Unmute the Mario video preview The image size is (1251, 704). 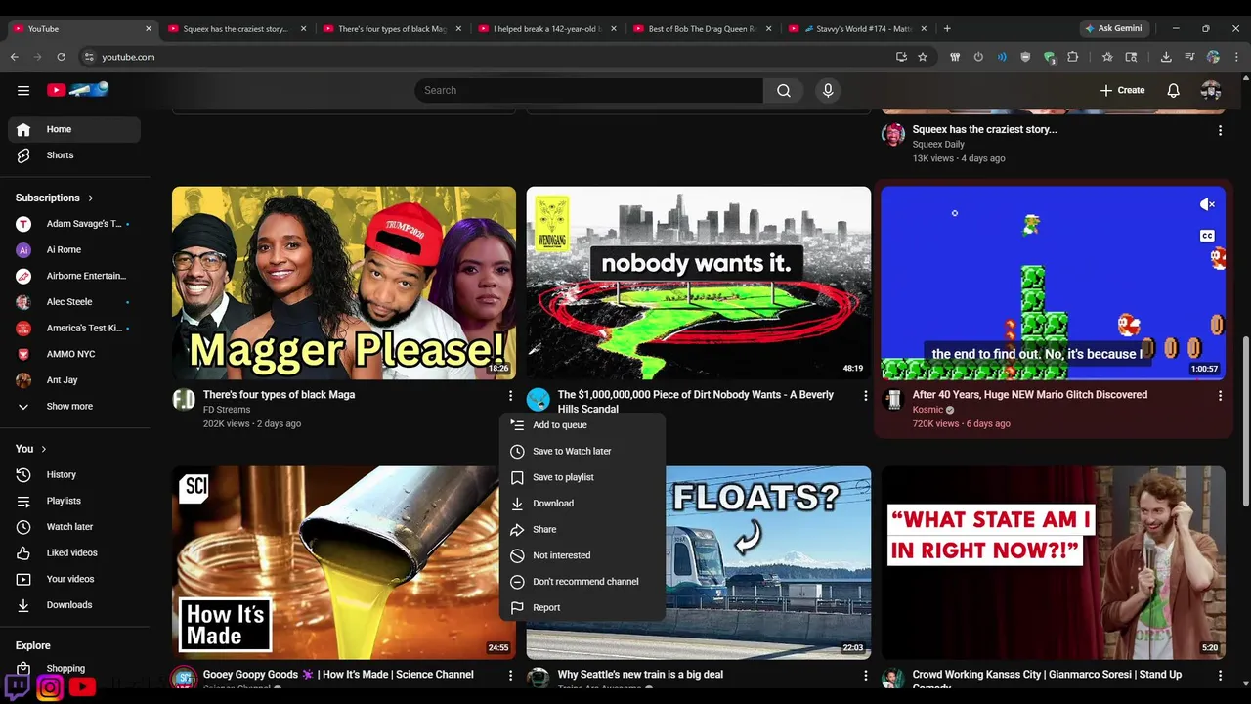coord(1207,204)
